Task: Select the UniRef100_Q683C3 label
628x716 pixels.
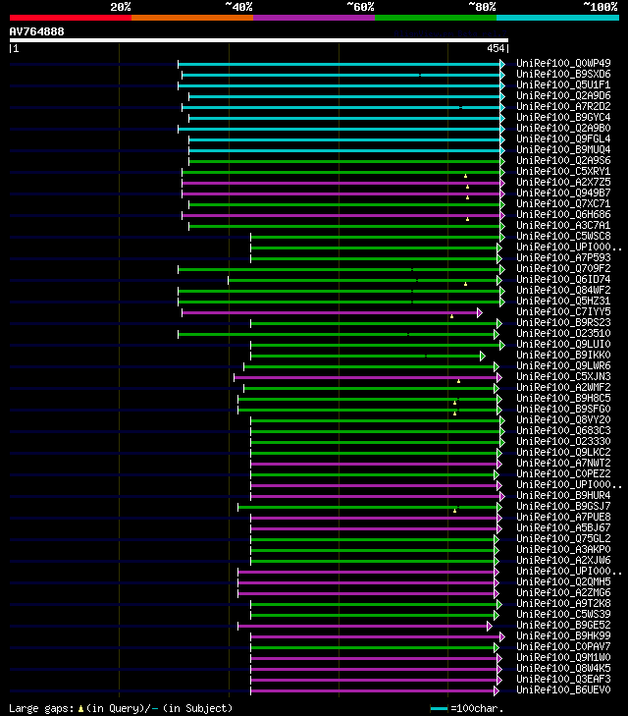Action: click(563, 430)
